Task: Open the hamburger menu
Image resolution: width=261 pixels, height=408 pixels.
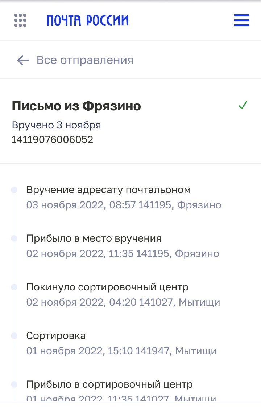Action: coord(241,20)
